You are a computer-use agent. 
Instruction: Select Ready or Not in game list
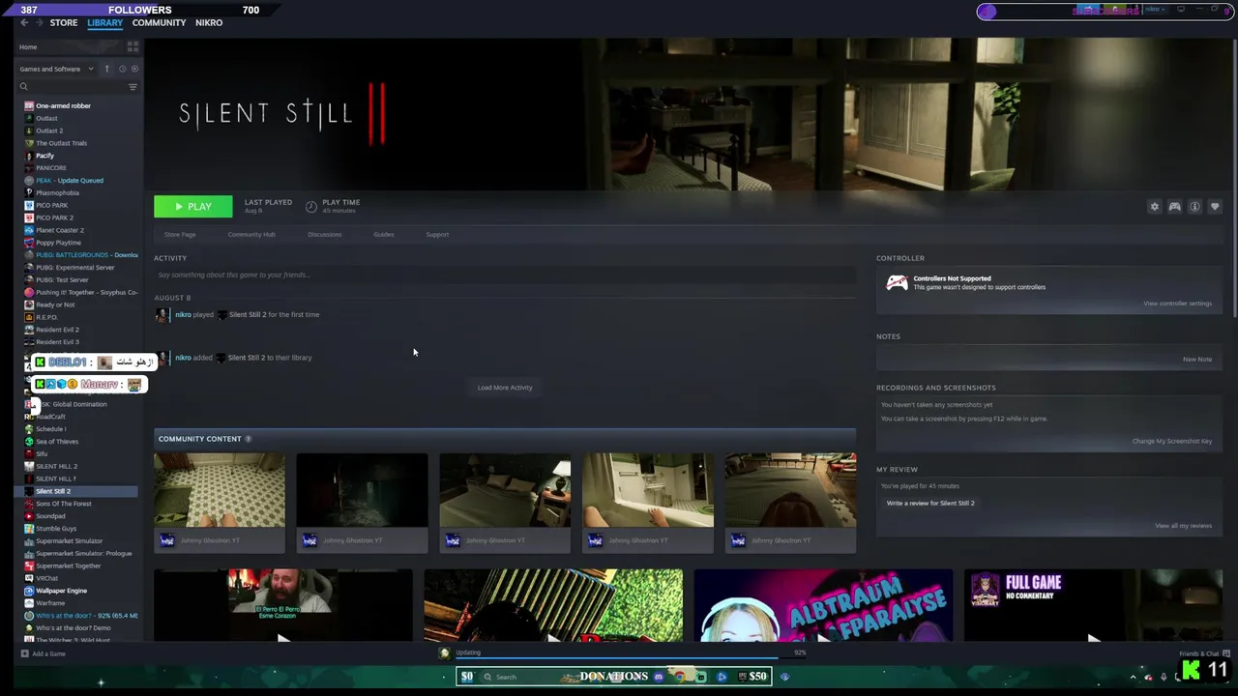pos(55,304)
